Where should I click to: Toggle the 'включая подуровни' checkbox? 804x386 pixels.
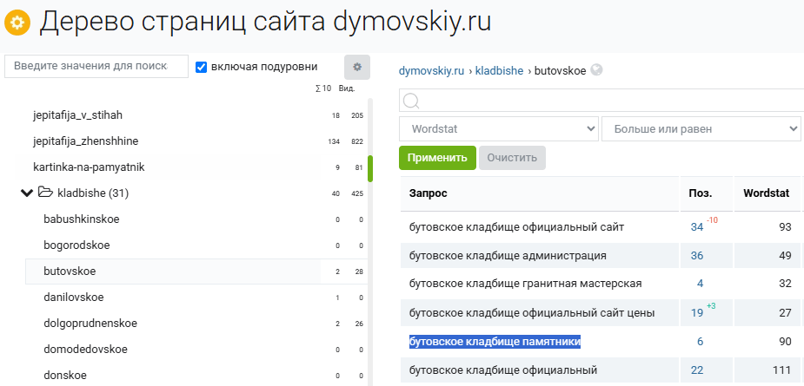pos(202,67)
